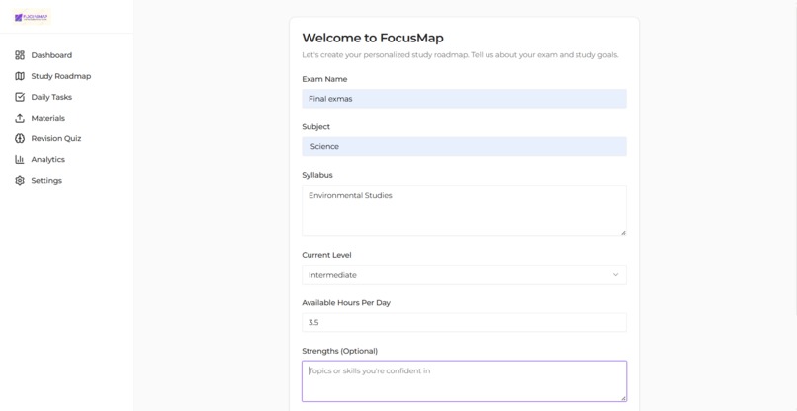The height and width of the screenshot is (411, 797).
Task: Click the FocusMap logo in sidebar
Action: [32, 17]
